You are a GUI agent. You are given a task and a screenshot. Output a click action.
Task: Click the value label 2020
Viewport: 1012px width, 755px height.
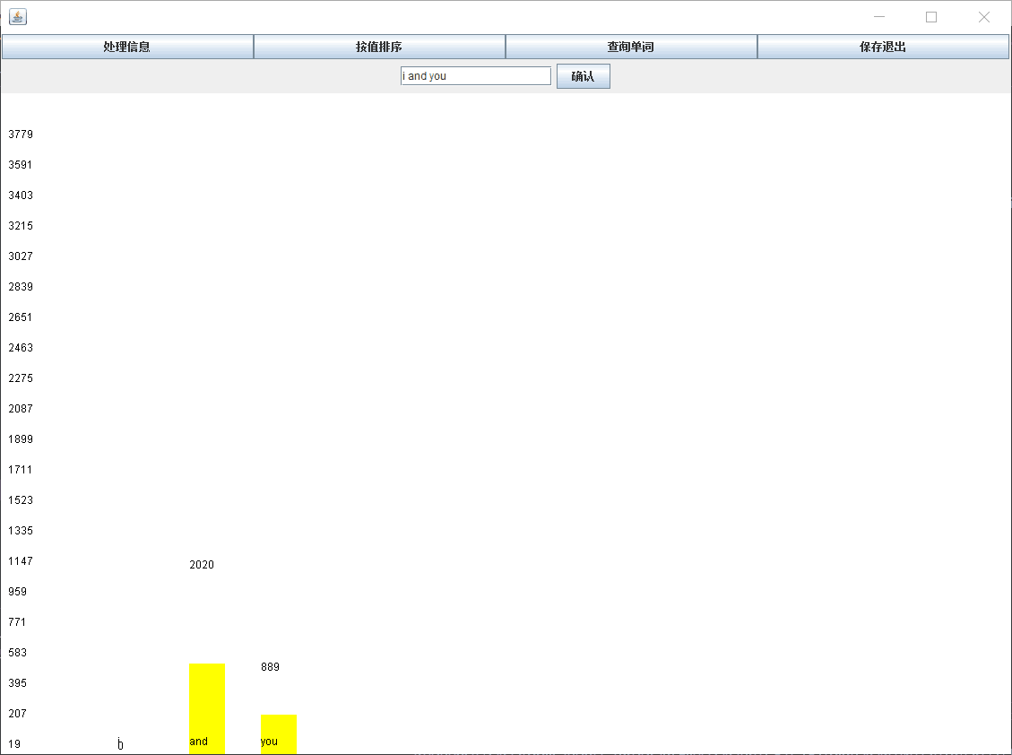[202, 565]
